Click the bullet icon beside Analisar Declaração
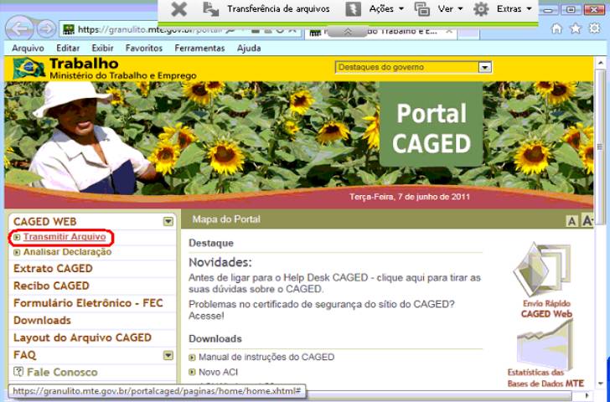The width and height of the screenshot is (610, 402). point(17,253)
